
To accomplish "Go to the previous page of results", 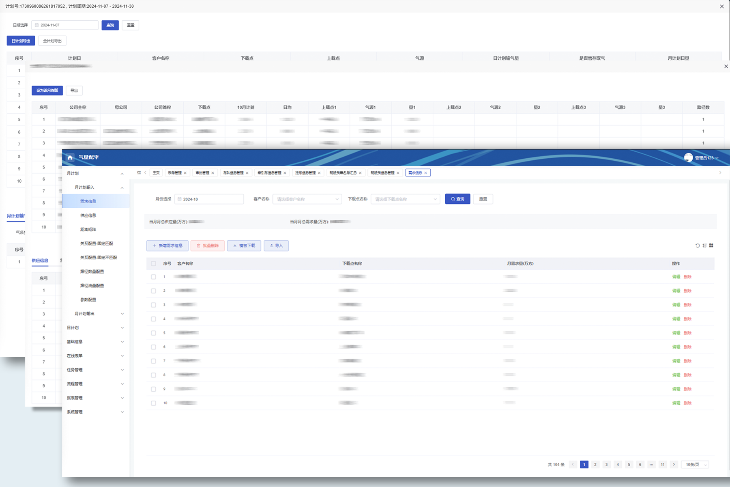I will 573,465.
